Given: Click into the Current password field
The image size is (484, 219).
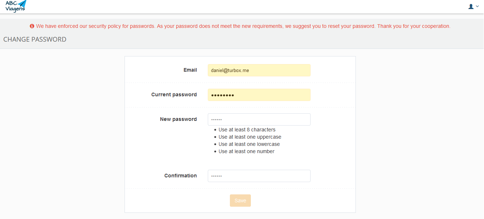Looking at the screenshot, I should pyautogui.click(x=259, y=95).
